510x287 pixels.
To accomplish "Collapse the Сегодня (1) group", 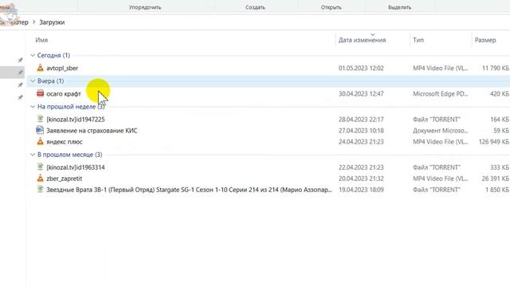I will click(33, 55).
